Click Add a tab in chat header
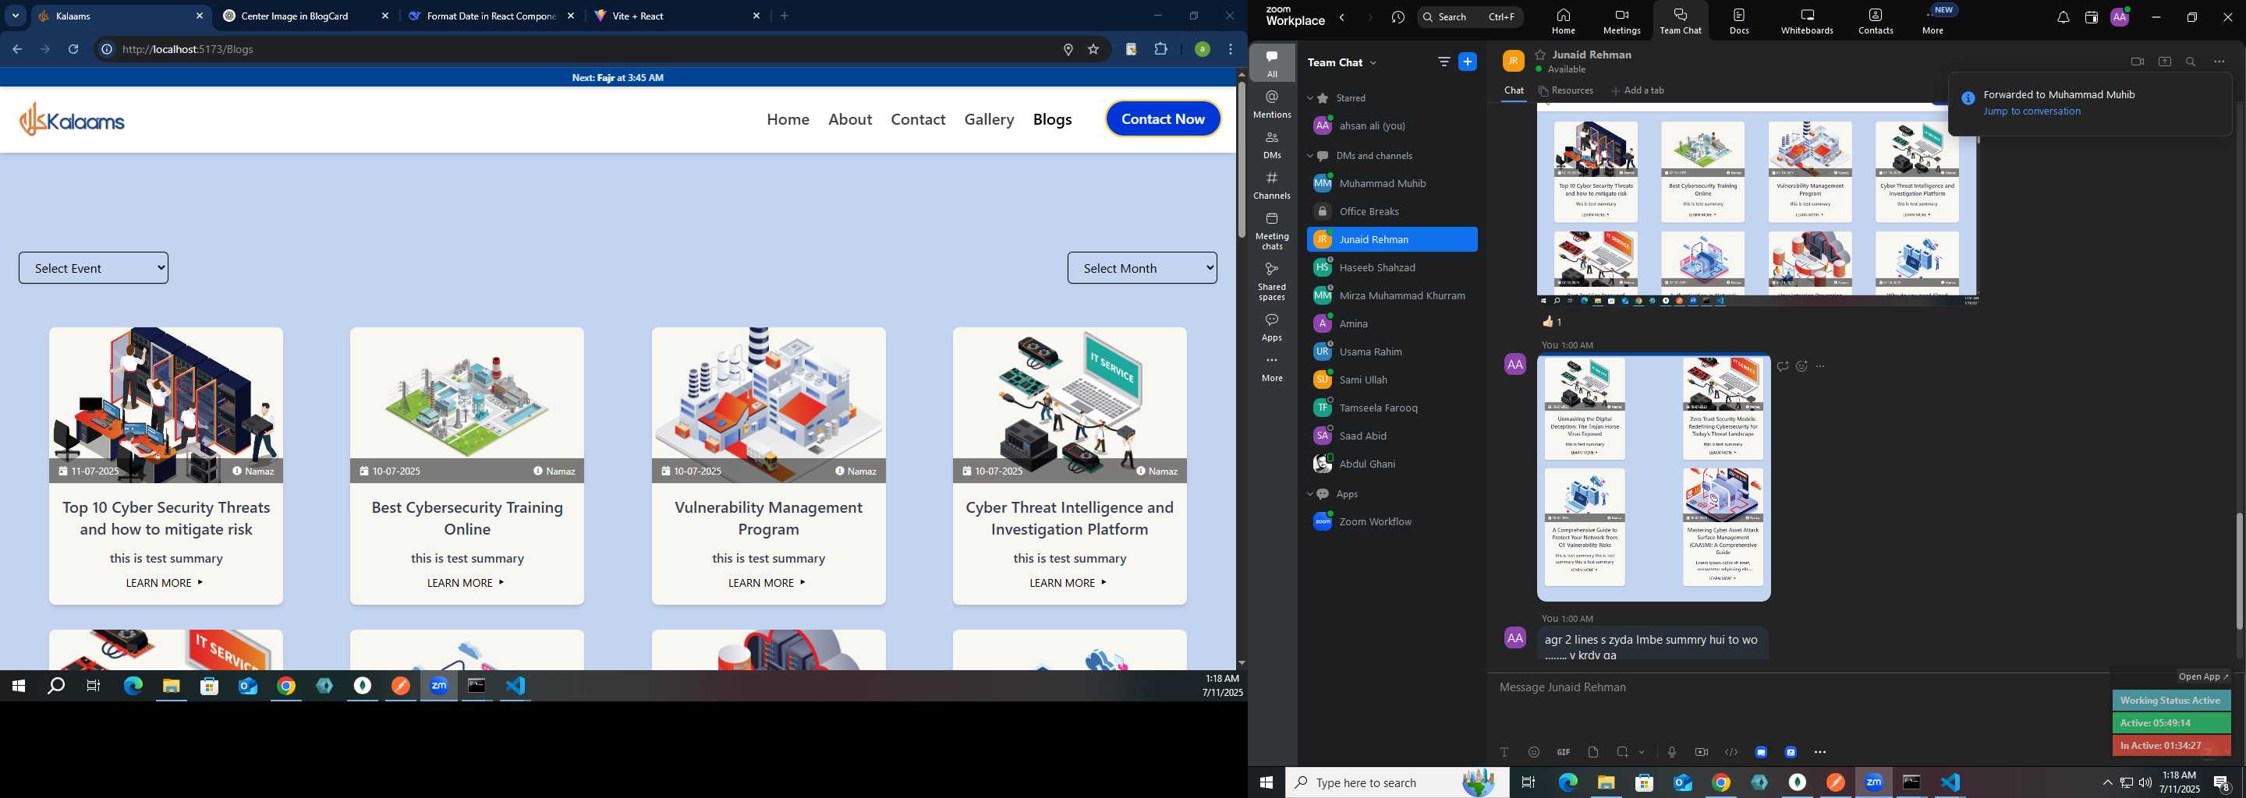The image size is (2246, 798). 1638,90
